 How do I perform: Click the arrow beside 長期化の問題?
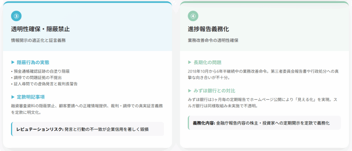tap(190, 62)
